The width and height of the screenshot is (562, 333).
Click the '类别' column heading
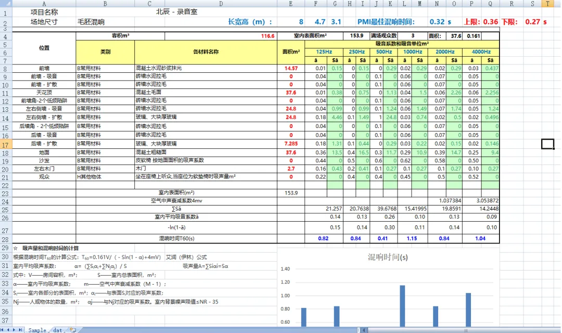105,52
